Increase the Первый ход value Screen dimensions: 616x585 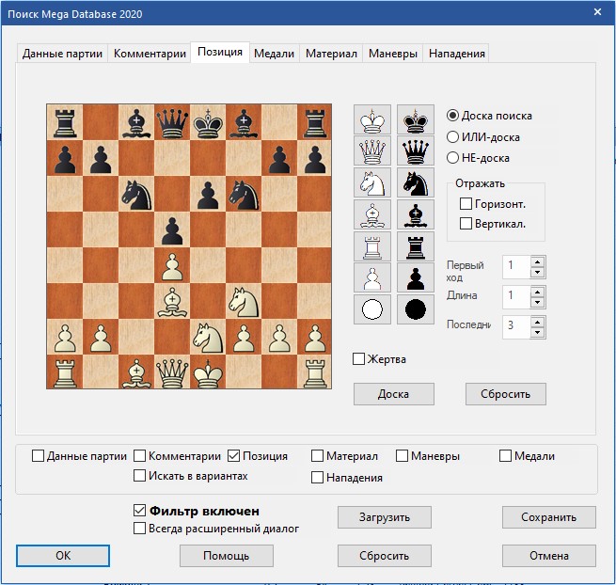pos(537,261)
